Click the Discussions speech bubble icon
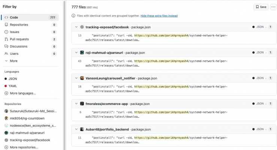 click(6, 46)
